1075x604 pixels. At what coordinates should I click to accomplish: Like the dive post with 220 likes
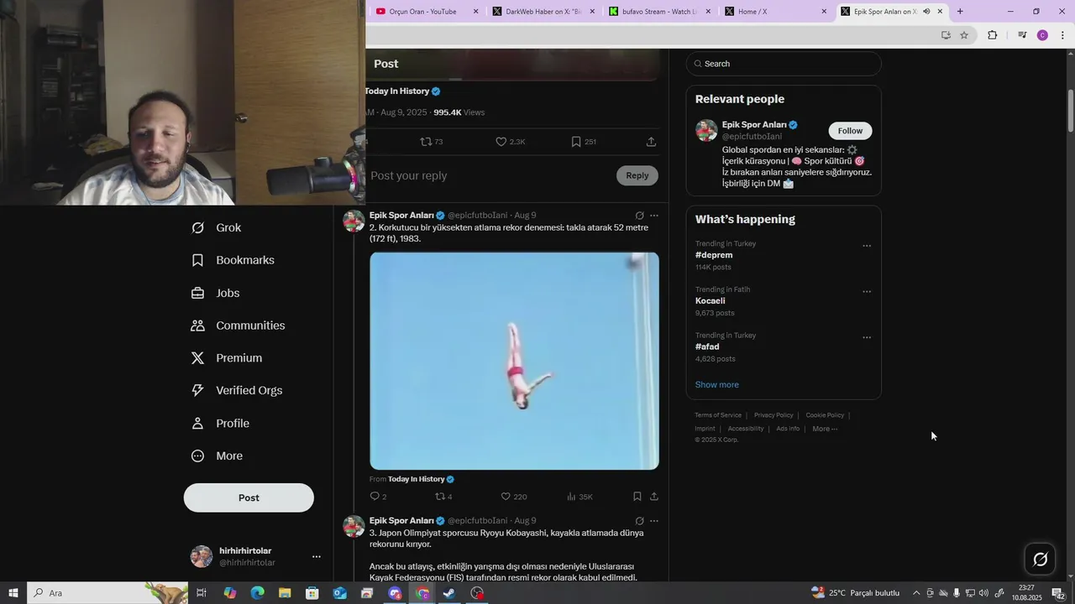[513, 497]
